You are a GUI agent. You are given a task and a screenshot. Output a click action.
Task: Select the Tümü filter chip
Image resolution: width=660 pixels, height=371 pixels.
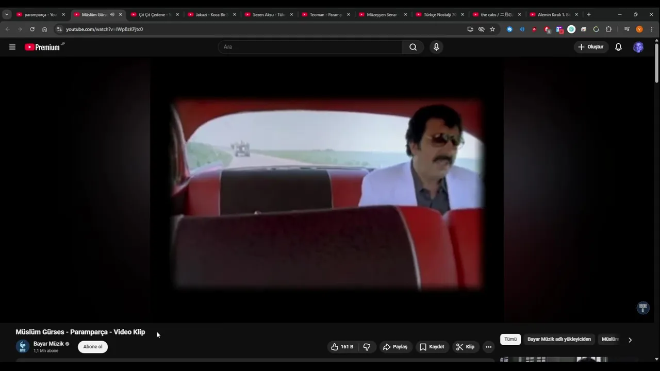point(510,340)
